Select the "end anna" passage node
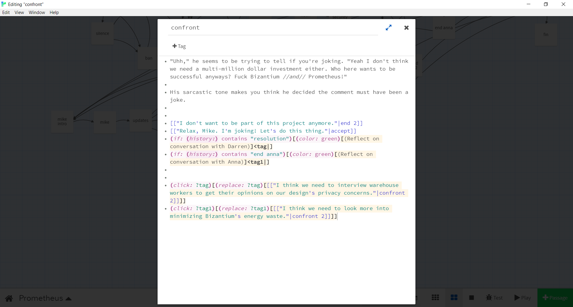 [443, 28]
